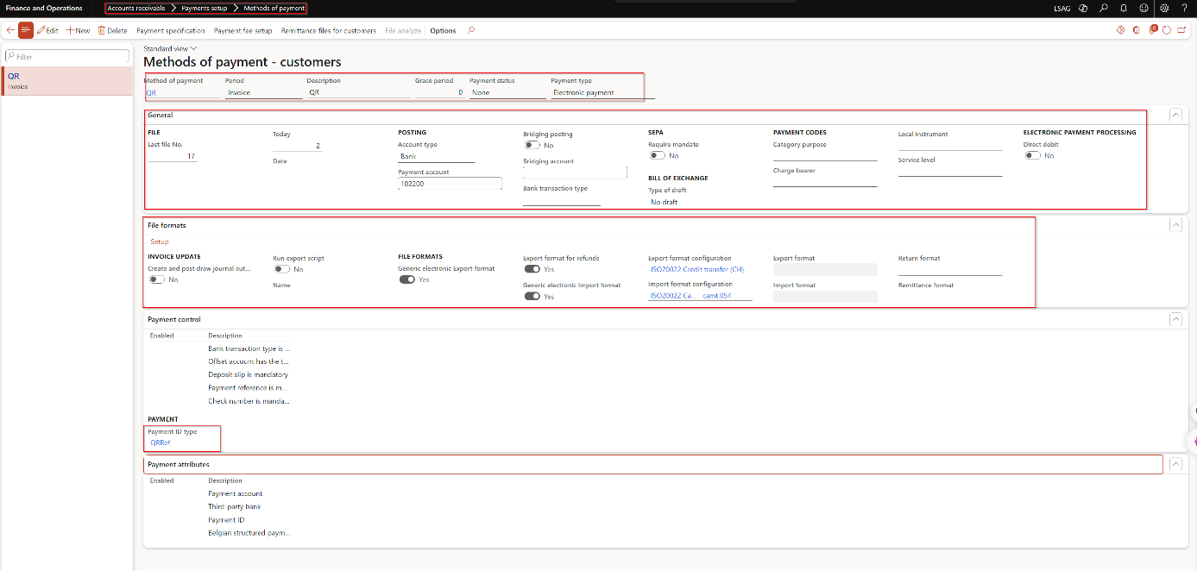Click the Last file No. field
1197x571 pixels.
pos(173,156)
